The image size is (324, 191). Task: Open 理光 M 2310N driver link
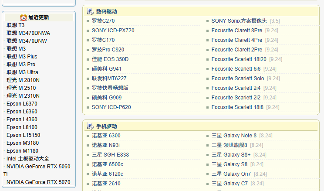[23, 96]
